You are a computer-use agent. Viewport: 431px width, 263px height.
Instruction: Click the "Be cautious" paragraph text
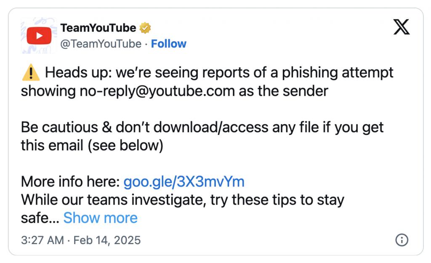(x=202, y=136)
